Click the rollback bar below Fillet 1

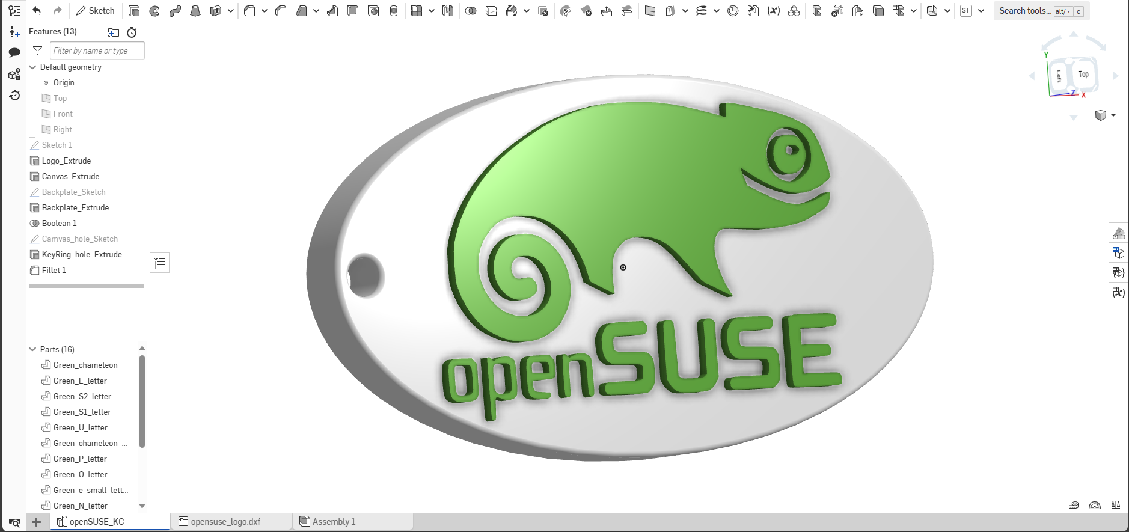(87, 286)
